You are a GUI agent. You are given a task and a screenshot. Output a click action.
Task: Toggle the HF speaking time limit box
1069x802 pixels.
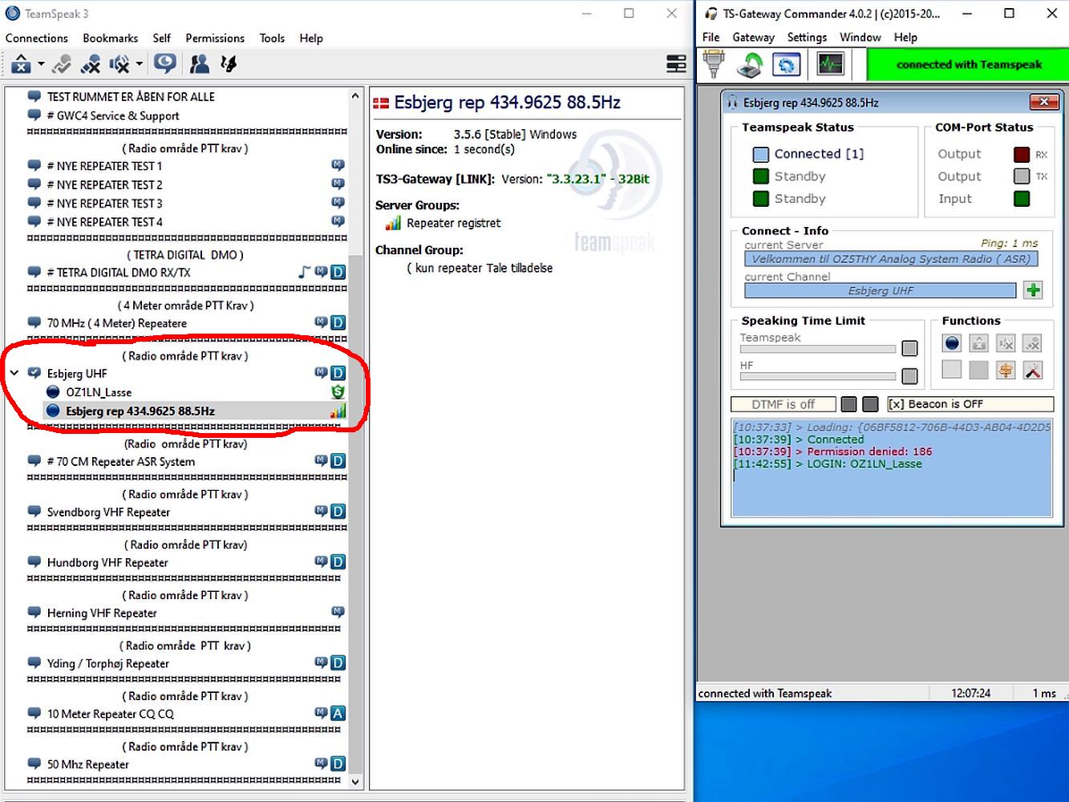(x=909, y=375)
